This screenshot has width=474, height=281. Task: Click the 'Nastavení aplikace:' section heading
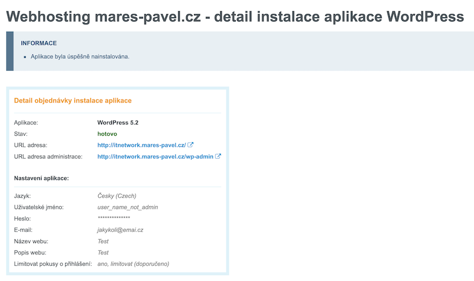pyautogui.click(x=41, y=178)
